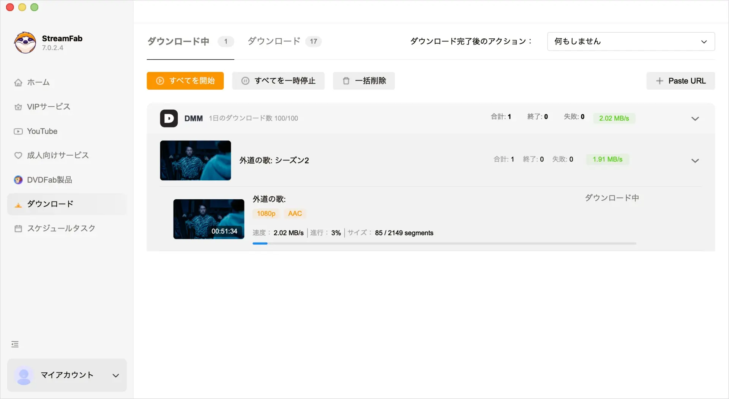729x399 pixels.
Task: Click the episode thumbnail with 00:51:34 duration
Action: [x=209, y=219]
